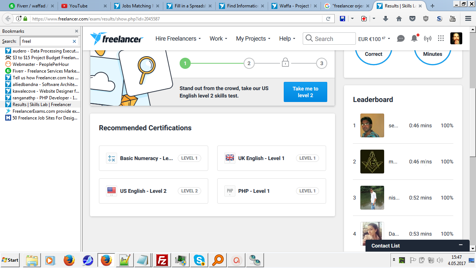Click the locked step padlock icon

(x=285, y=63)
